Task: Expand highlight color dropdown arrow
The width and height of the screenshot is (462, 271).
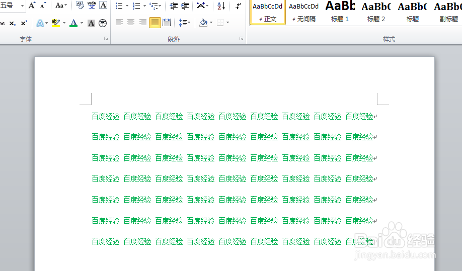Action: [x=64, y=23]
